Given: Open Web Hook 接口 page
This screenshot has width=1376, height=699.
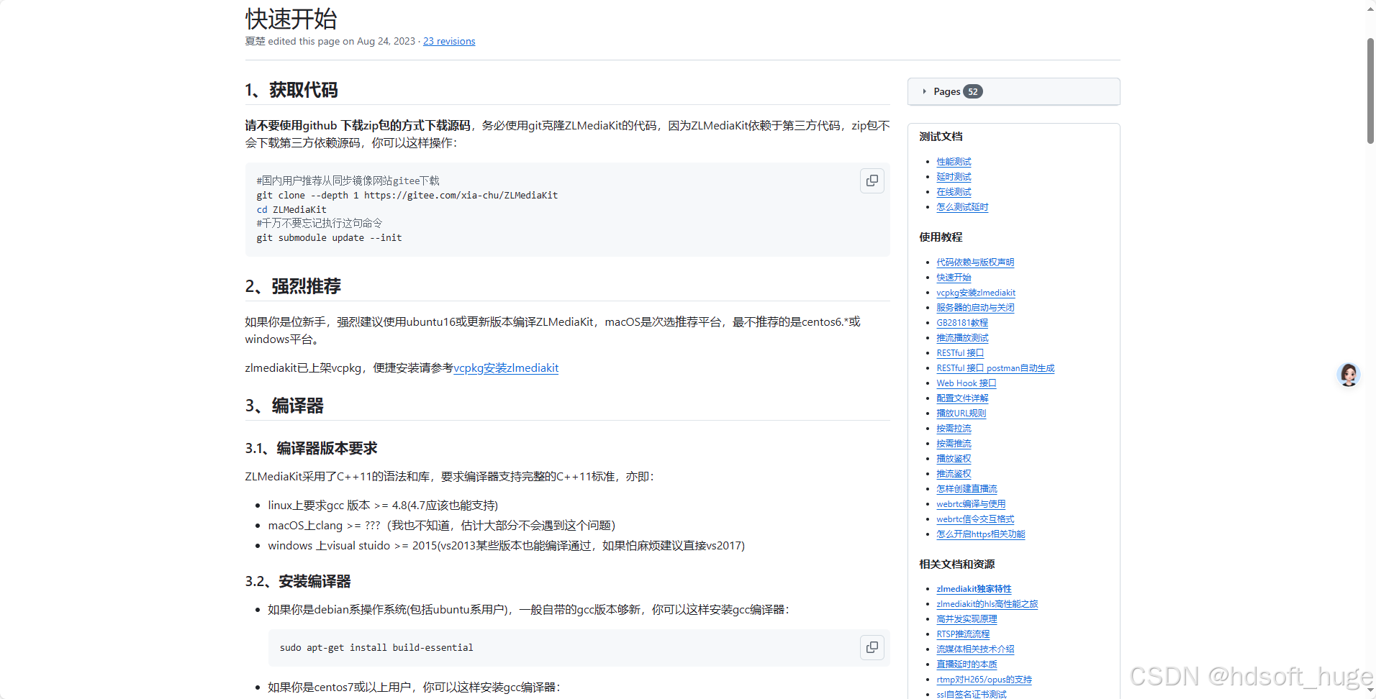Looking at the screenshot, I should (x=967, y=383).
